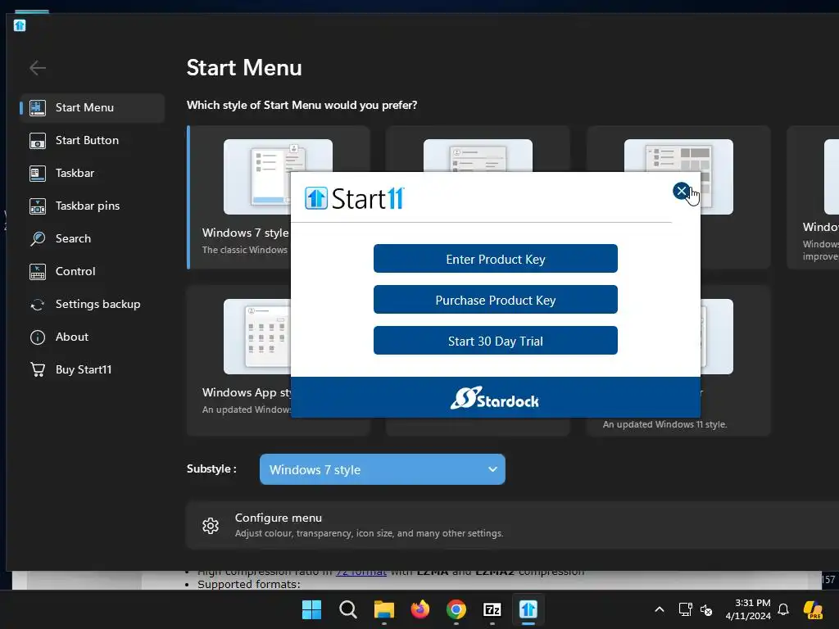Click the Copilot preview tray icon
Screen dimensions: 839x629
[x=813, y=609]
